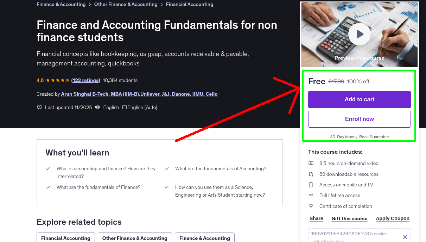This screenshot has height=242, width=426.
Task: Click the downloadable resources icon
Action: 312,174
